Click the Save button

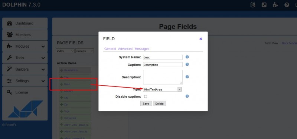[146, 104]
